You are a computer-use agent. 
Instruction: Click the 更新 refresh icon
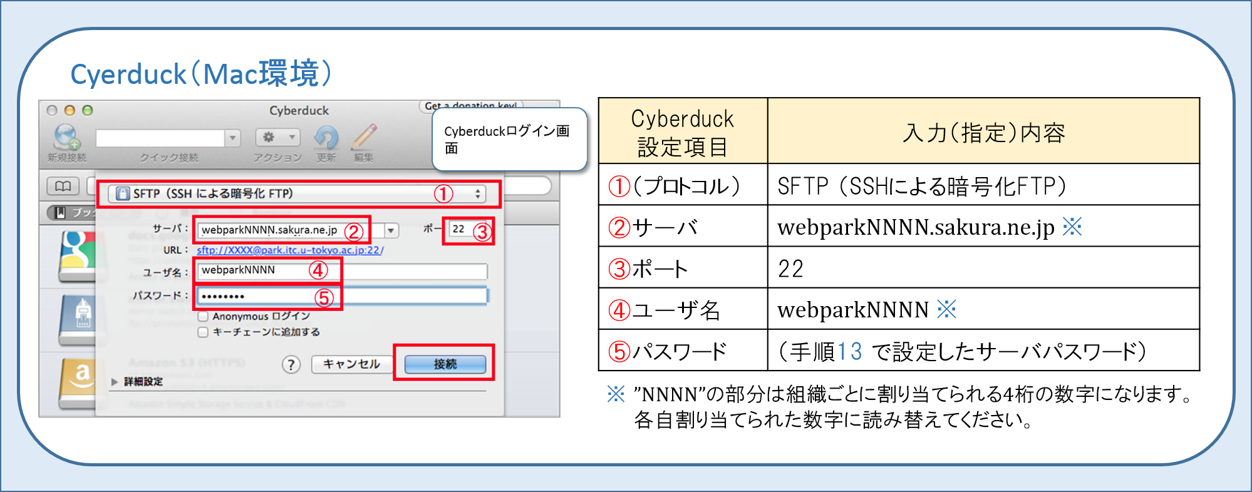[x=326, y=137]
